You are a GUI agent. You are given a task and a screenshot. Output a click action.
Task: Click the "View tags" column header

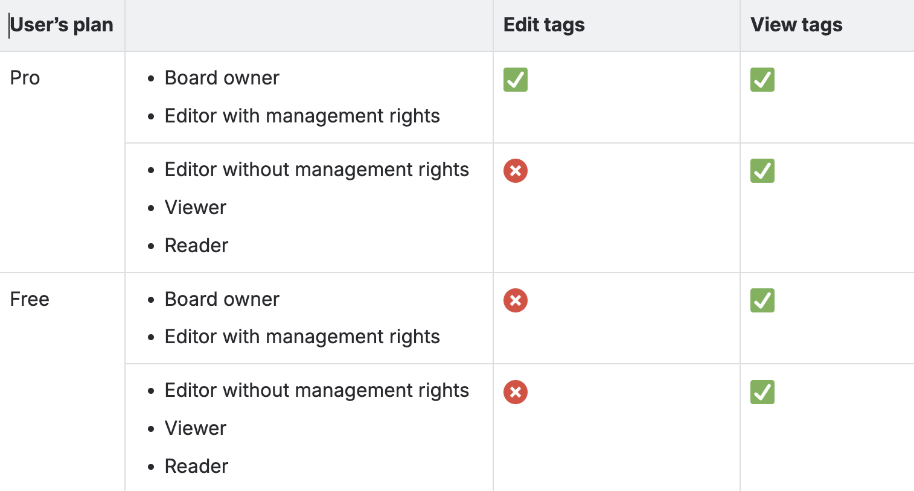point(796,25)
